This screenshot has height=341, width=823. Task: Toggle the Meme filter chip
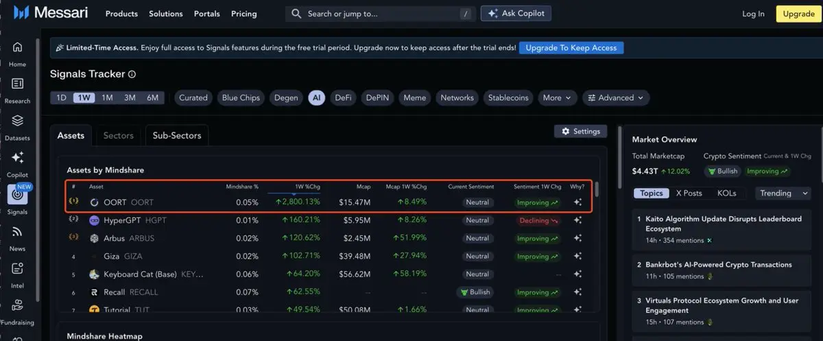pos(414,97)
